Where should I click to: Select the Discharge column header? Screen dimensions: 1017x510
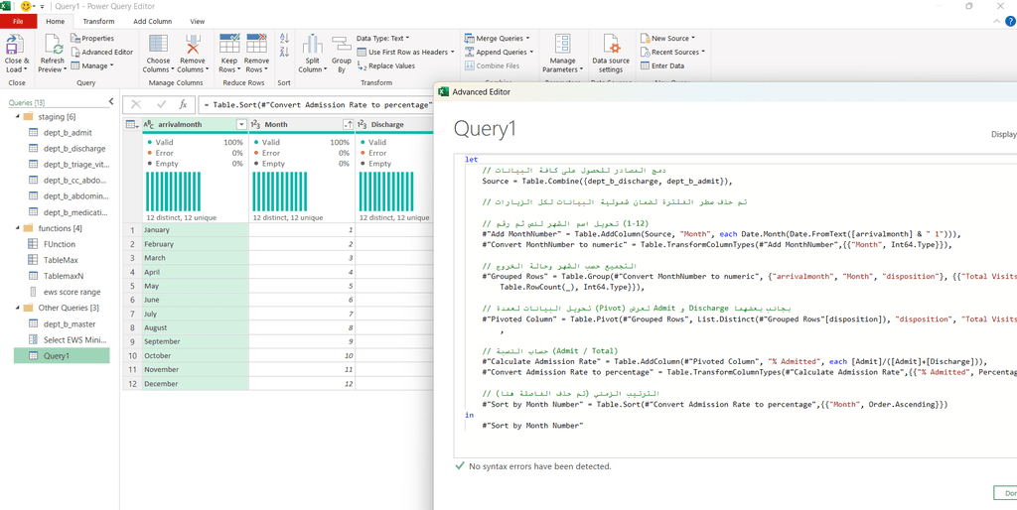tap(394, 124)
